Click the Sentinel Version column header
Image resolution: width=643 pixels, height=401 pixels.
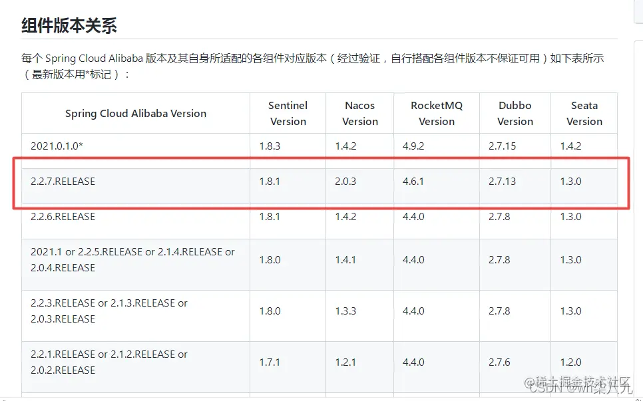(288, 114)
